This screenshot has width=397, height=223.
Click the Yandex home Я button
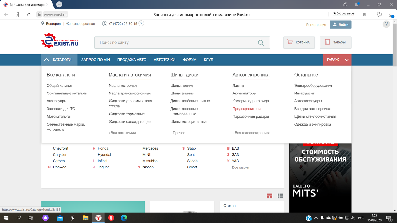click(17, 14)
